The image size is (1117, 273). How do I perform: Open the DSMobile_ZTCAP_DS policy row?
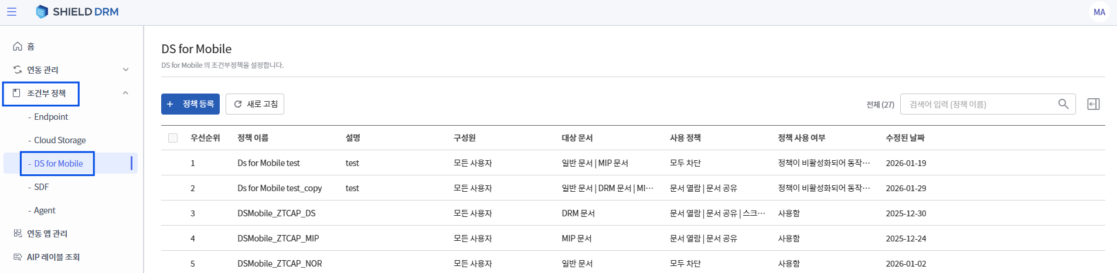pos(276,213)
